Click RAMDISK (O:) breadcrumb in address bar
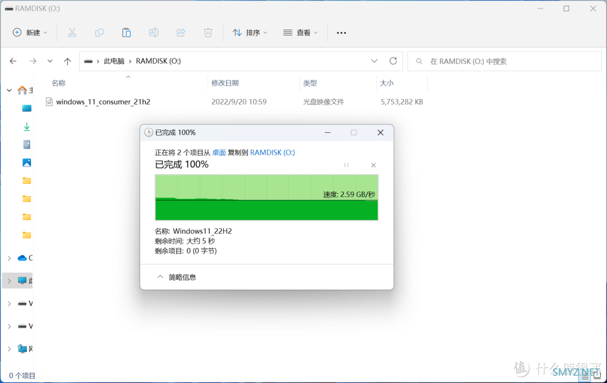The width and height of the screenshot is (607, 383). 158,61
